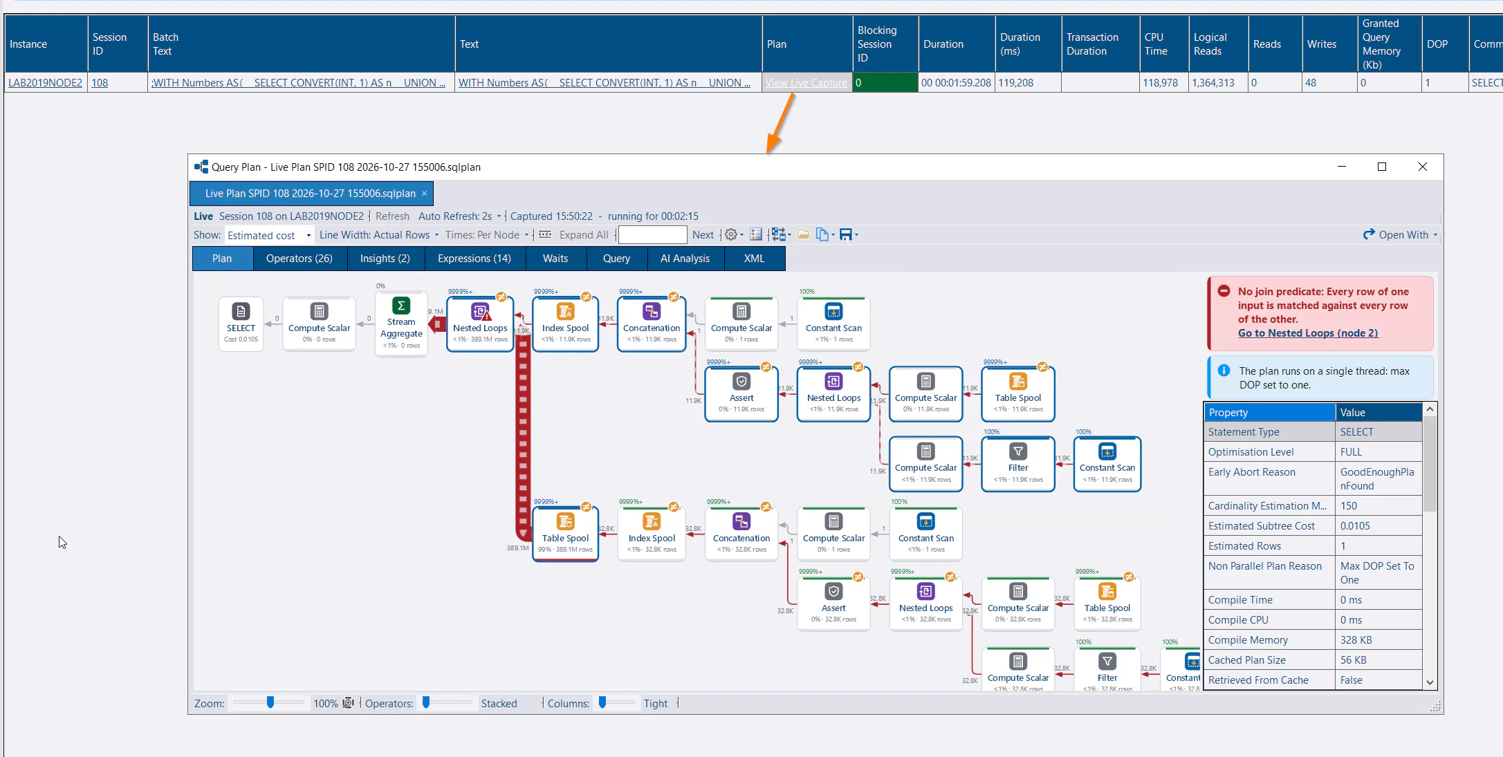Screen dimensions: 1503x757
Task: Click the plan layout icon in toolbar
Action: (x=778, y=235)
